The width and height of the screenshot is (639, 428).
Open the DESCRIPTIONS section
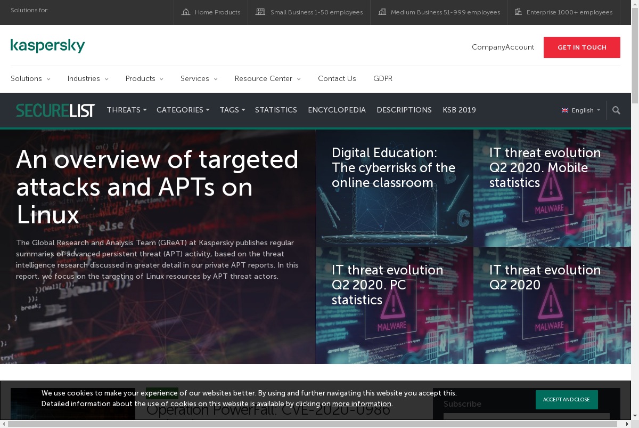pyautogui.click(x=404, y=110)
